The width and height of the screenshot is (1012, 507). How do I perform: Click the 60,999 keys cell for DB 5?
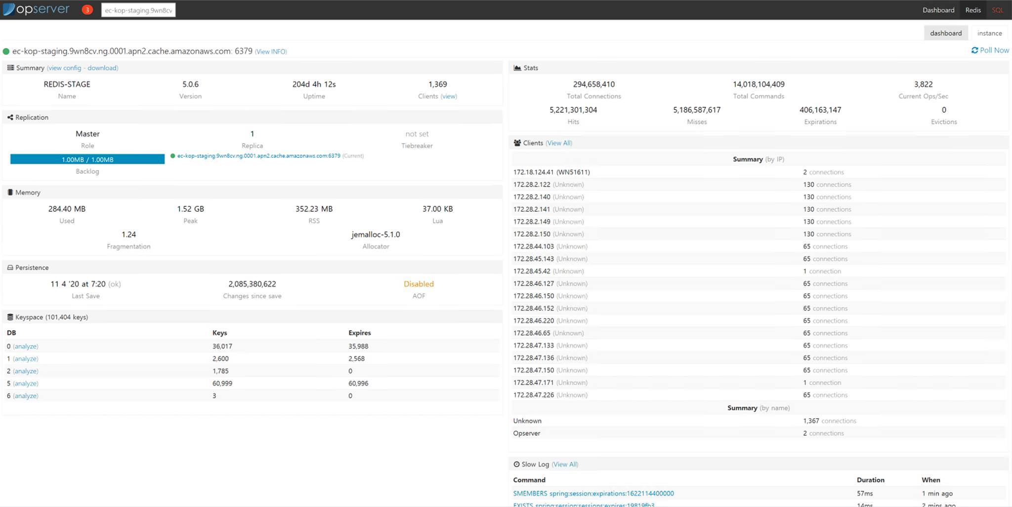[222, 384]
